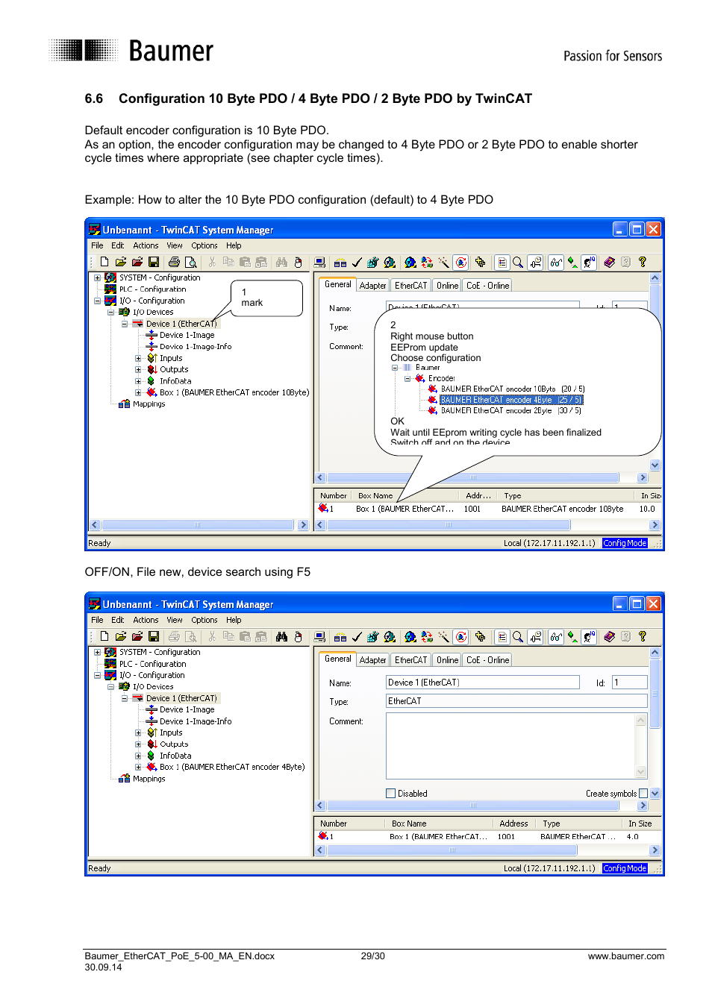
Task: Click yellow question-mark Help icon in 10Byte-encoder window
Action: click(642, 262)
